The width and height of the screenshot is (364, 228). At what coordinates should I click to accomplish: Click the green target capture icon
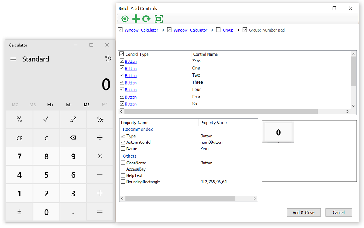(x=125, y=19)
